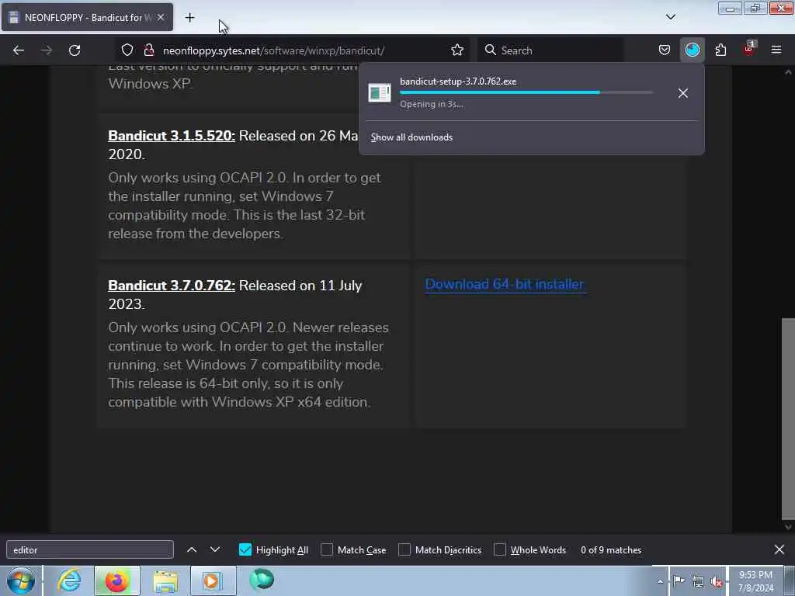The image size is (795, 596).
Task: Expand the list all tabs chevron
Action: 670,17
